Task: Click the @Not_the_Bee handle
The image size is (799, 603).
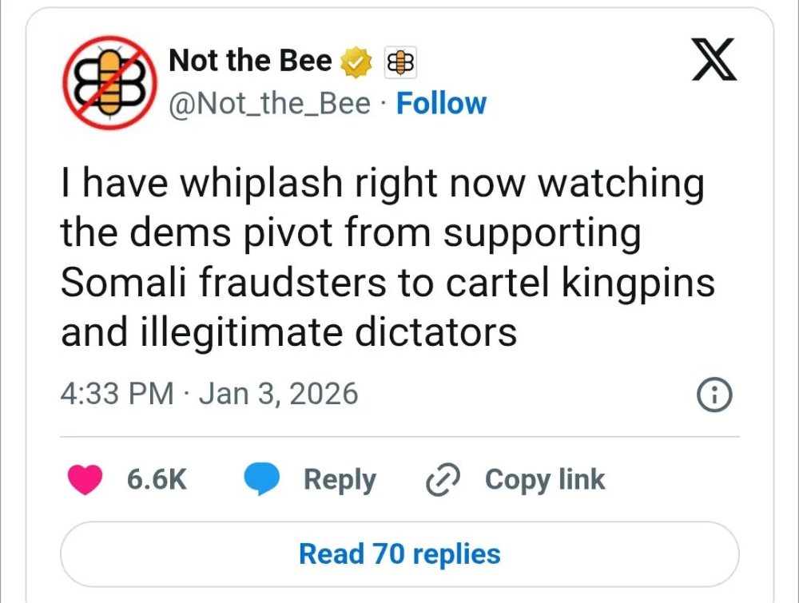Action: tap(270, 104)
